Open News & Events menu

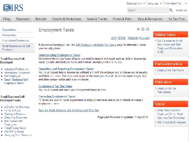[97, 19]
